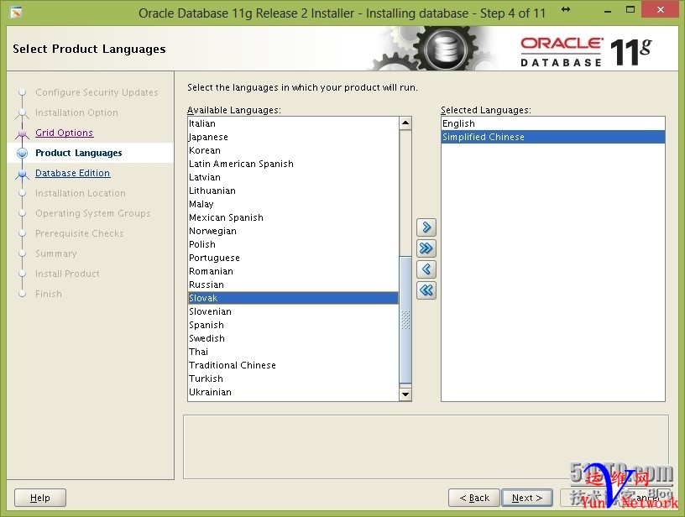The image size is (685, 517).
Task: Select Portuguese in the list
Action: pyautogui.click(x=293, y=258)
